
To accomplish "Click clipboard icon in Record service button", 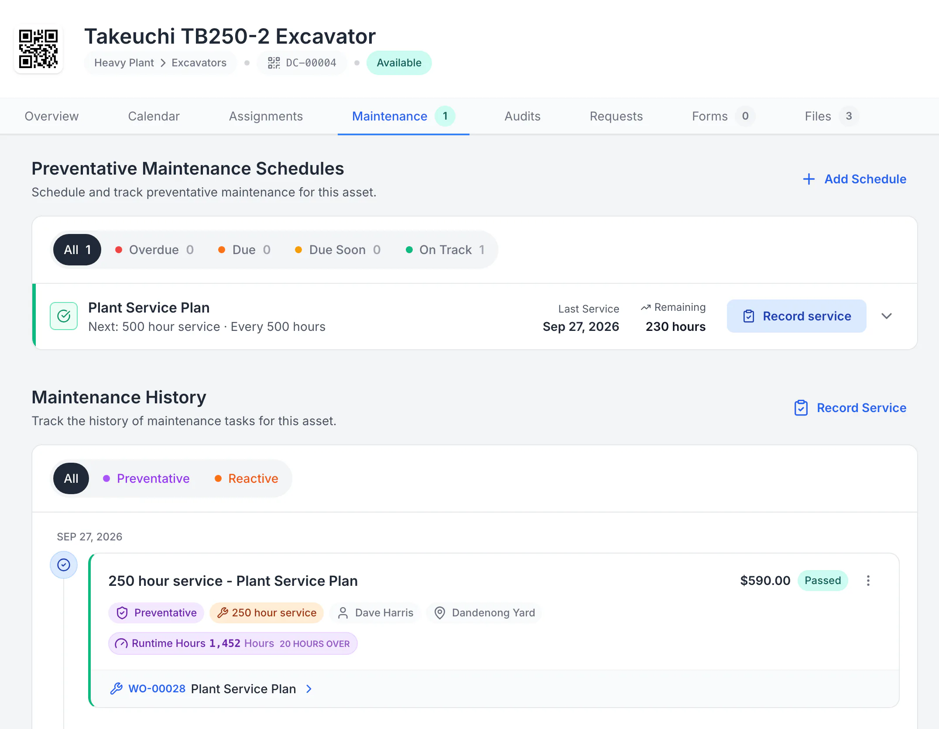I will [749, 316].
